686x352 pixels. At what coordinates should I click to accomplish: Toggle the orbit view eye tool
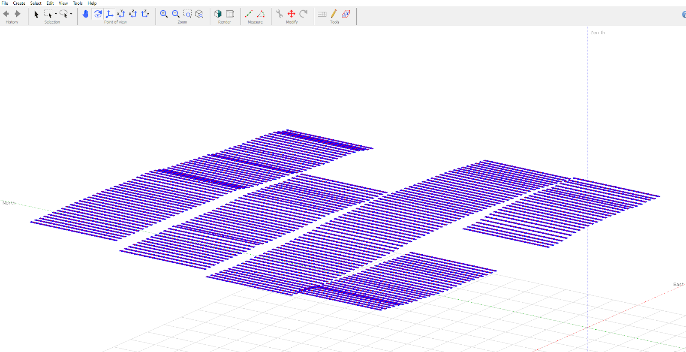[98, 14]
